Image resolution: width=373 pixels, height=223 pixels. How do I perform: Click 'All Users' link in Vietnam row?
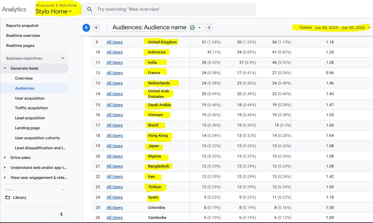click(115, 115)
